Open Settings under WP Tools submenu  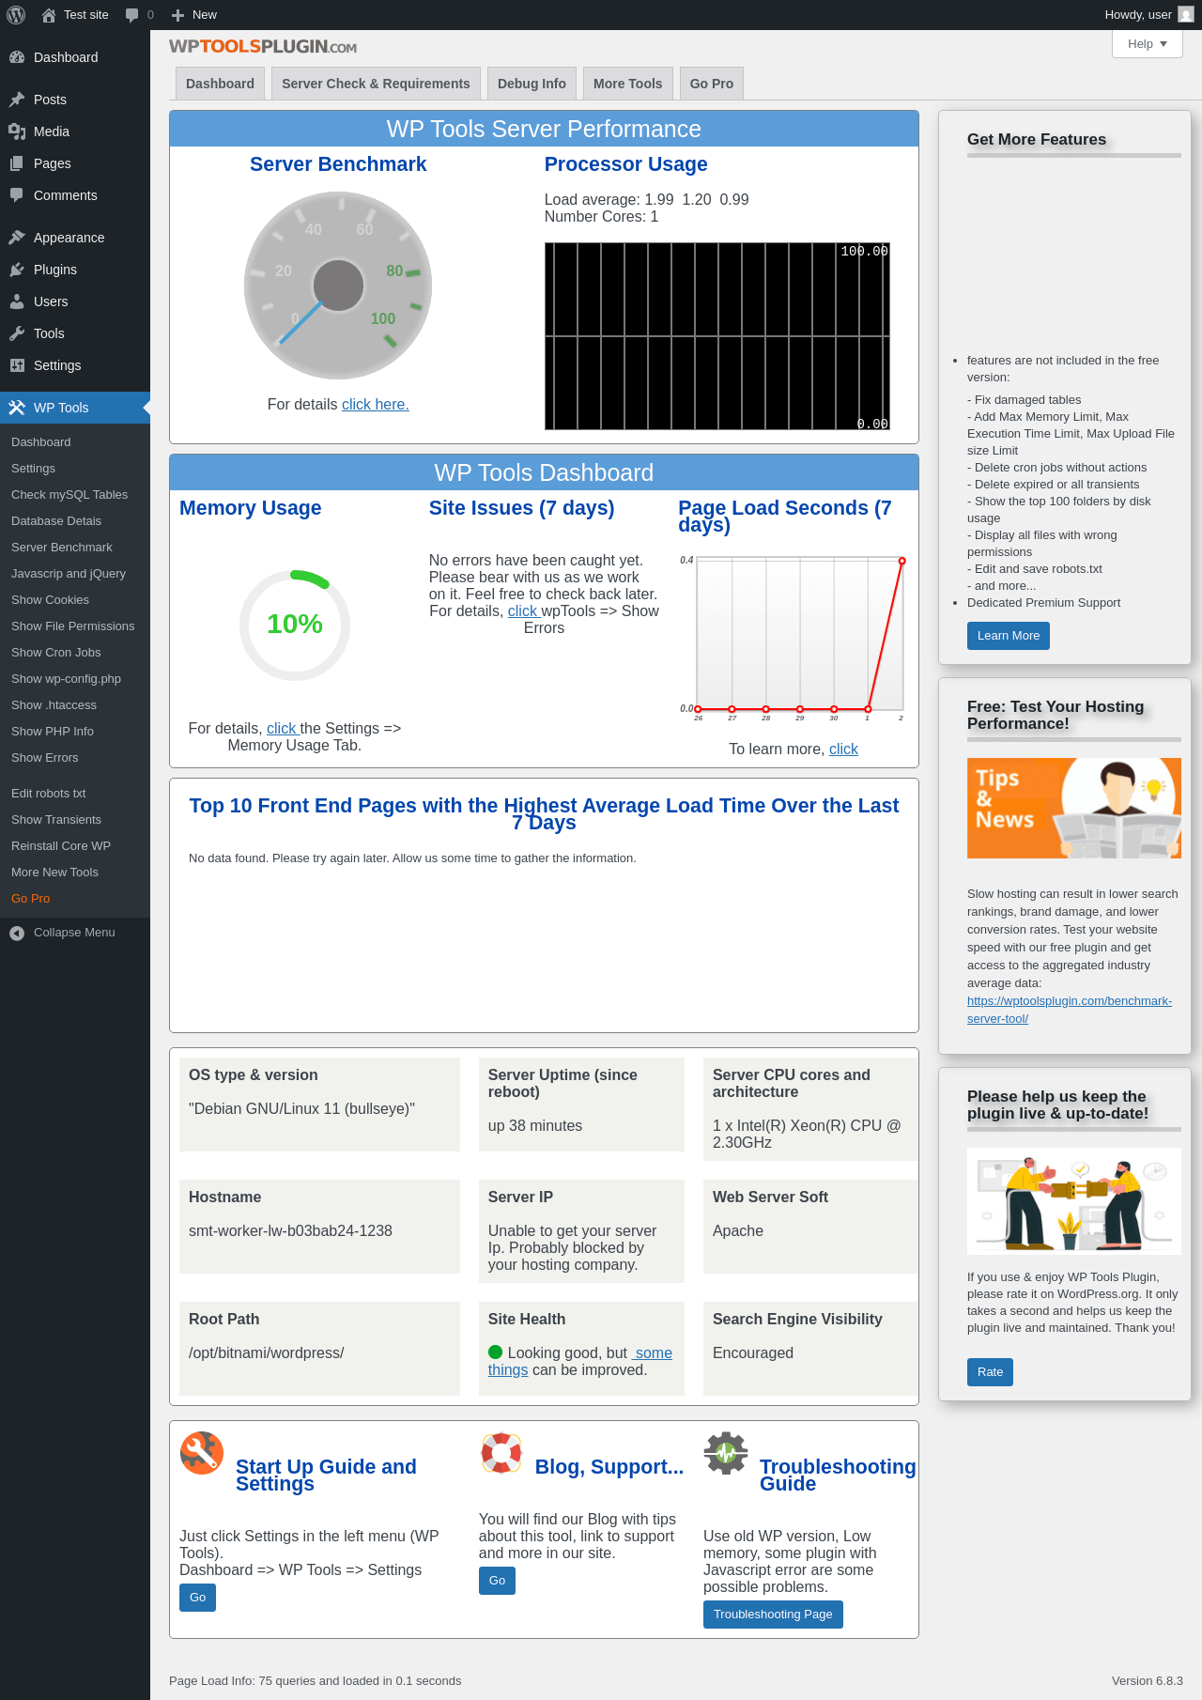75,469
